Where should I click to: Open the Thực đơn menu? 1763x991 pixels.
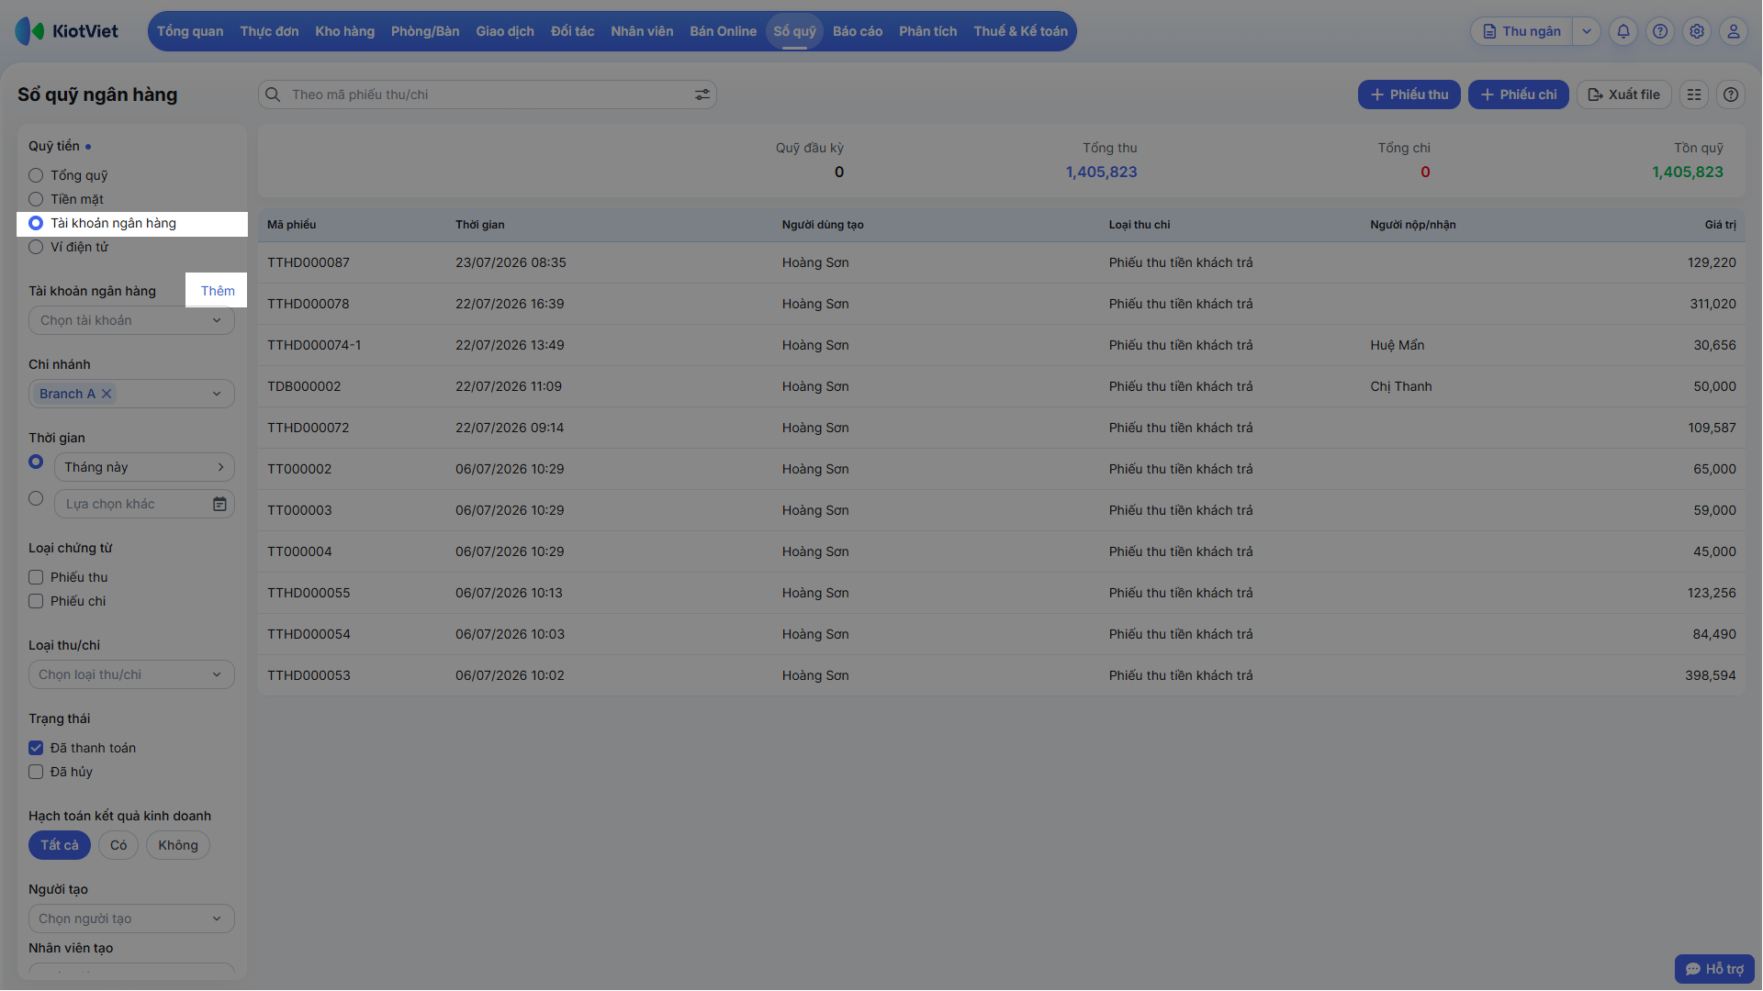tap(269, 31)
